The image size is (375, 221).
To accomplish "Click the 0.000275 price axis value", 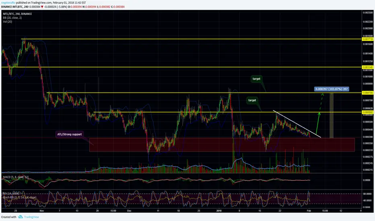I will tap(368, 157).
